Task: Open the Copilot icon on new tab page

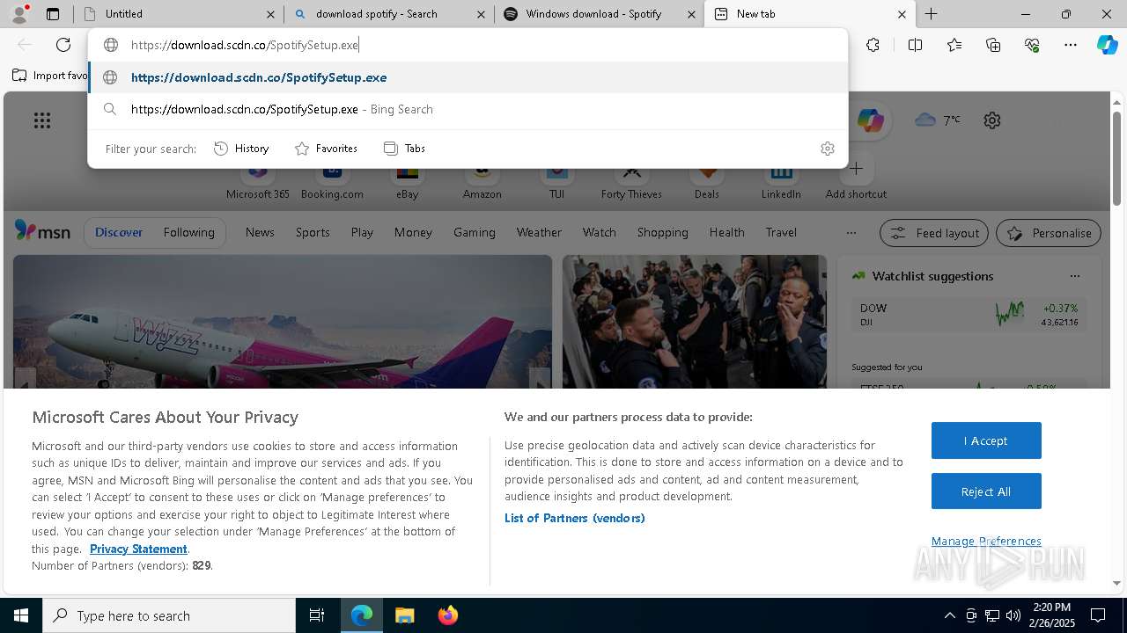Action: click(870, 120)
